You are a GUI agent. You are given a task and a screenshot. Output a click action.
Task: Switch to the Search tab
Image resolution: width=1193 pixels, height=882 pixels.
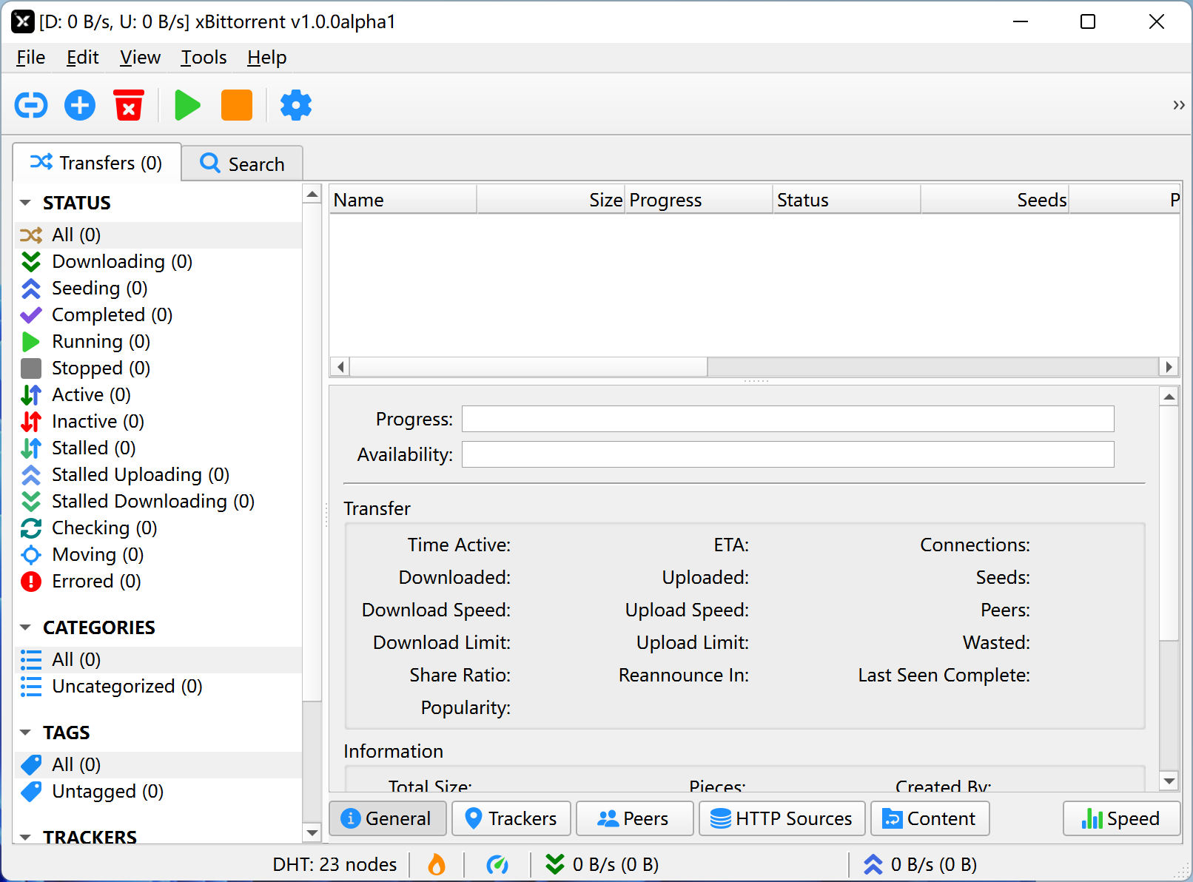[x=243, y=164]
